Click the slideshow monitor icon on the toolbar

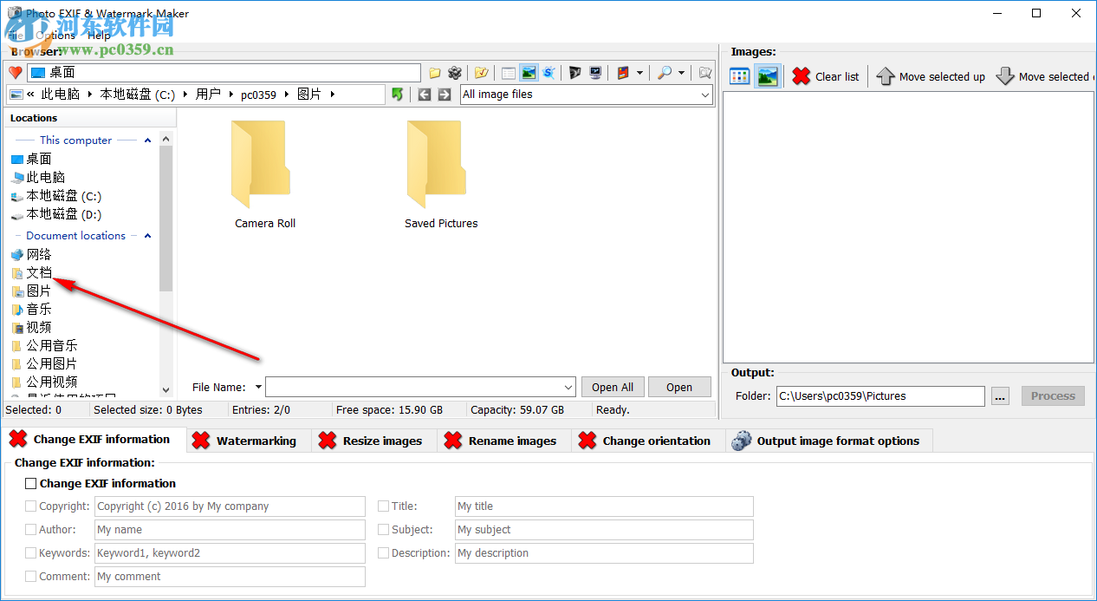(594, 73)
